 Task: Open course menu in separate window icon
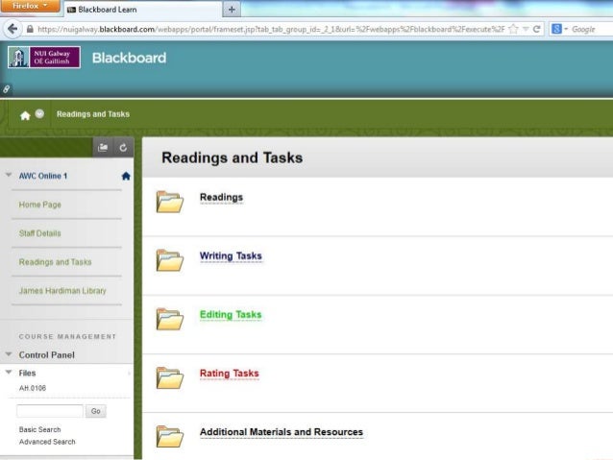coord(103,147)
